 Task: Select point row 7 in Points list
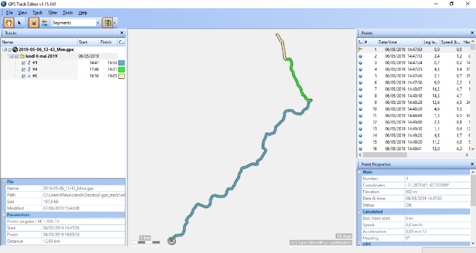click(x=414, y=89)
